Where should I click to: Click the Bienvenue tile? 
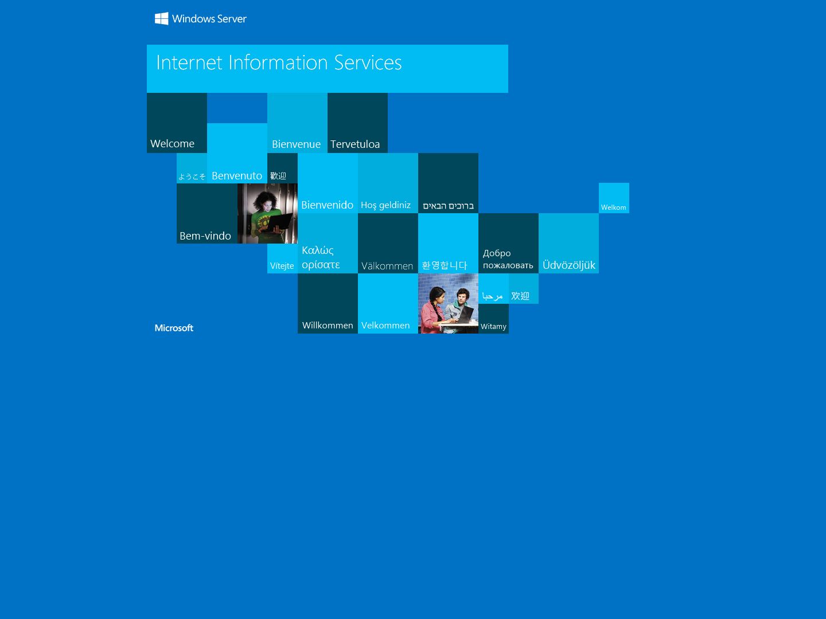click(297, 123)
